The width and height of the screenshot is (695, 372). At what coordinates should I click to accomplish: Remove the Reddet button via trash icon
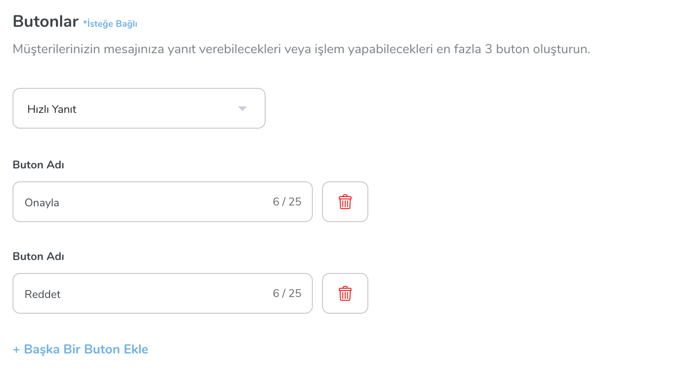click(345, 293)
